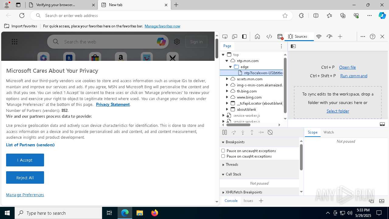Viewport: 389px width, 219px height.
Task: Open List of Partners (vendors) link
Action: coord(30,145)
